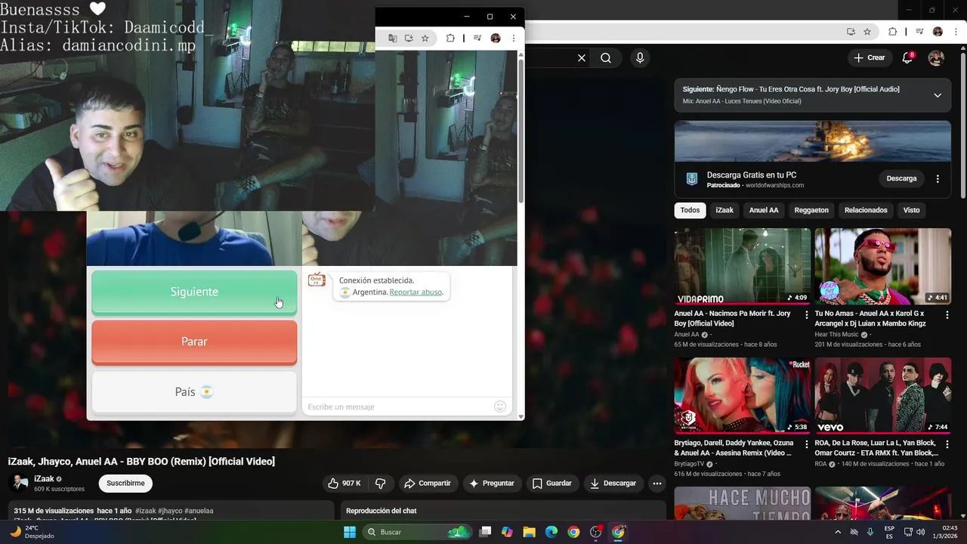Open media controls in YouTube browser toolbar

919,32
